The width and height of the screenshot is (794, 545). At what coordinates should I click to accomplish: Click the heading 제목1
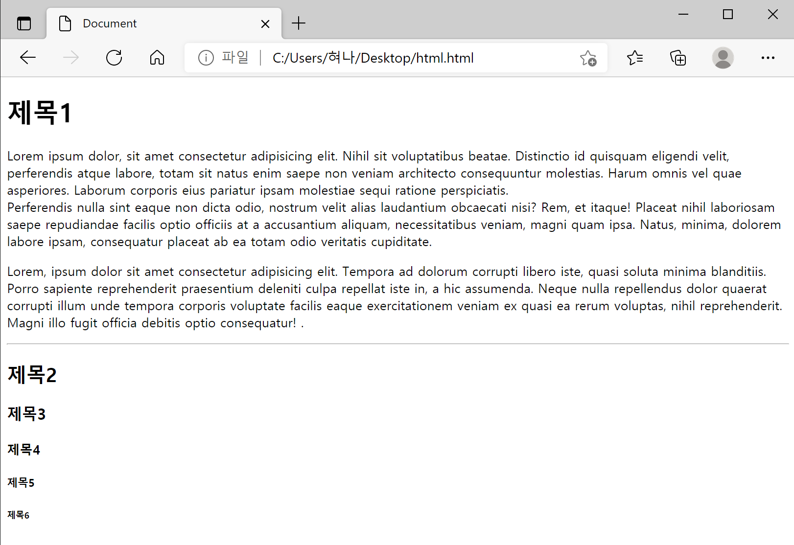point(40,113)
